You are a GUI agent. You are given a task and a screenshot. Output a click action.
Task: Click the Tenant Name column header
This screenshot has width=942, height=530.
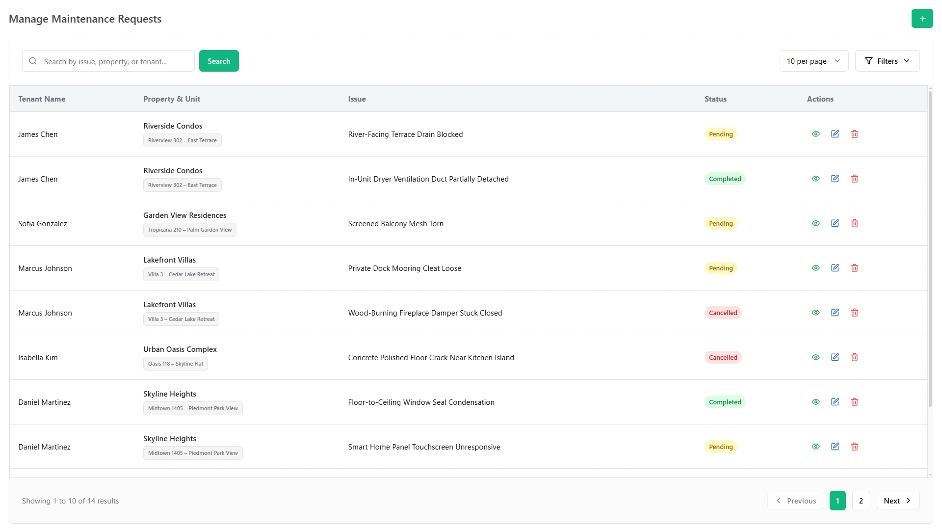click(42, 99)
